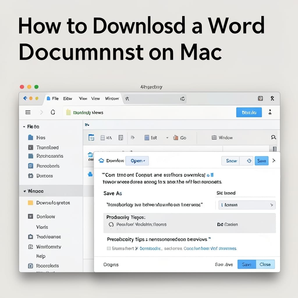Click the reload icon in address field
298x298 pixels.
pyautogui.click(x=182, y=99)
